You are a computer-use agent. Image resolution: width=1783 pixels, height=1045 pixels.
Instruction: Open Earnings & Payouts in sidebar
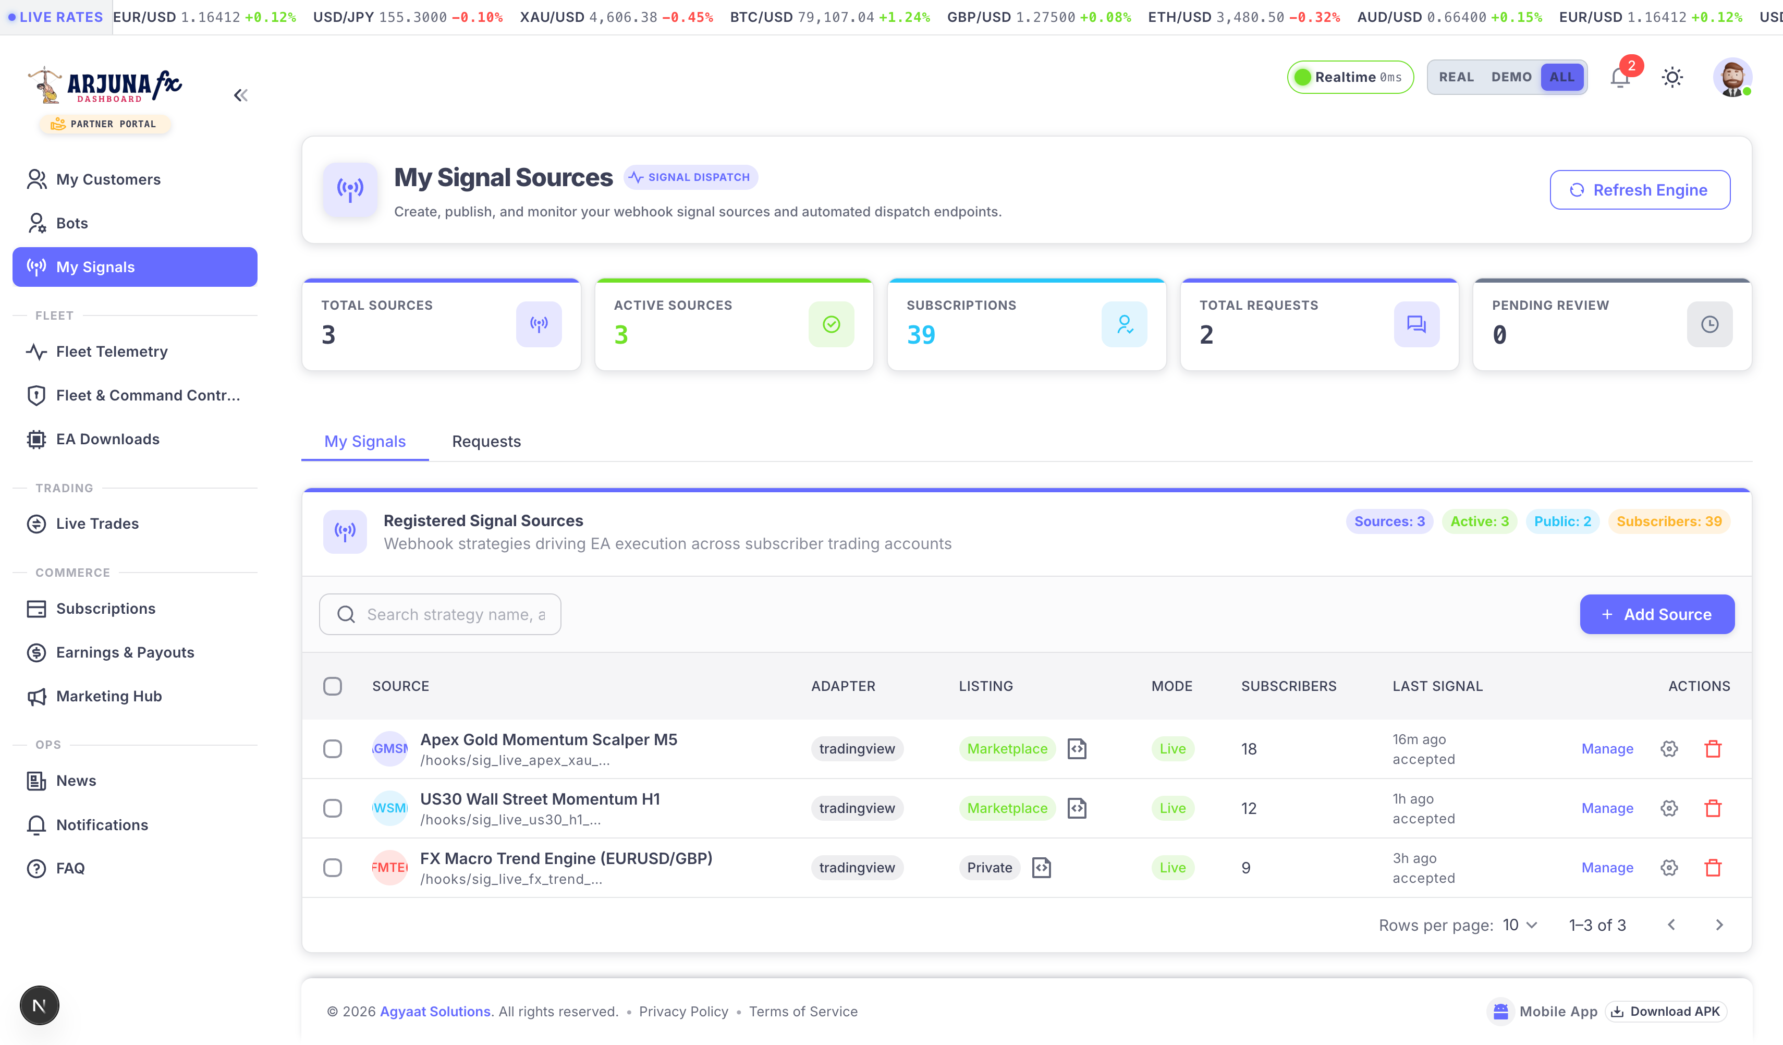(x=135, y=652)
